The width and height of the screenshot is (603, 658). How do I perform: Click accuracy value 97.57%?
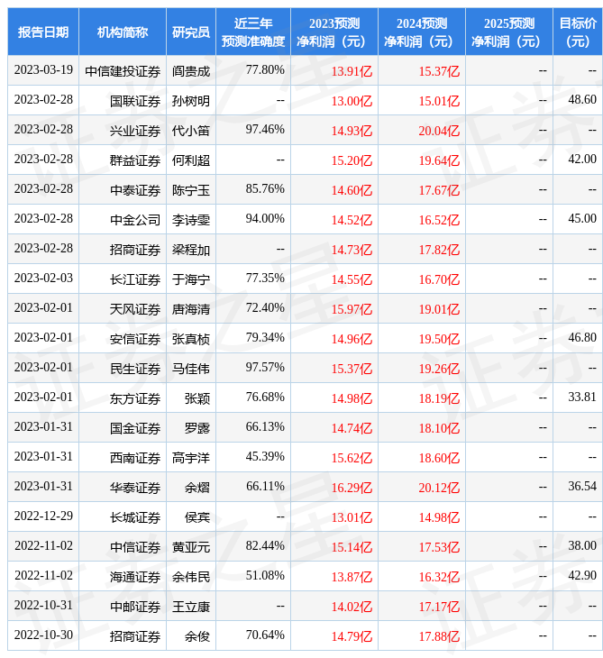[x=265, y=367]
